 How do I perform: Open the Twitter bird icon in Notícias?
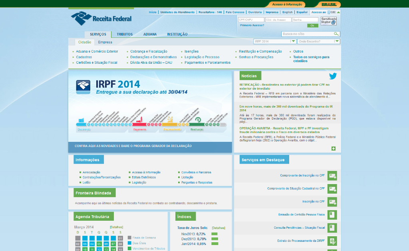pos(333,76)
